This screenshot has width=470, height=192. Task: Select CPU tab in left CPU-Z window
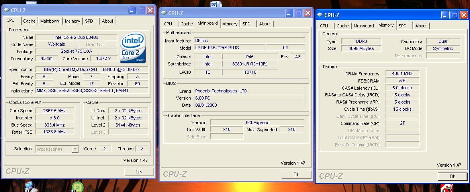pos(10,20)
